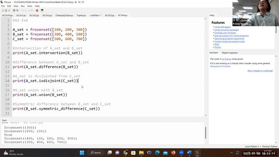Click the frozenset({300}) shell output line

[20, 128]
